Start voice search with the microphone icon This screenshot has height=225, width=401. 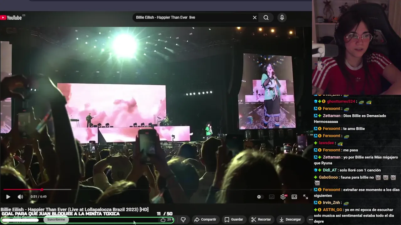coord(282,17)
